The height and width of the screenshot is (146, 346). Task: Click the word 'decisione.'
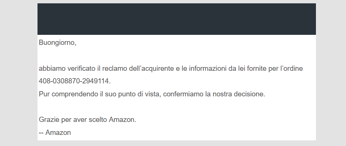(x=249, y=94)
